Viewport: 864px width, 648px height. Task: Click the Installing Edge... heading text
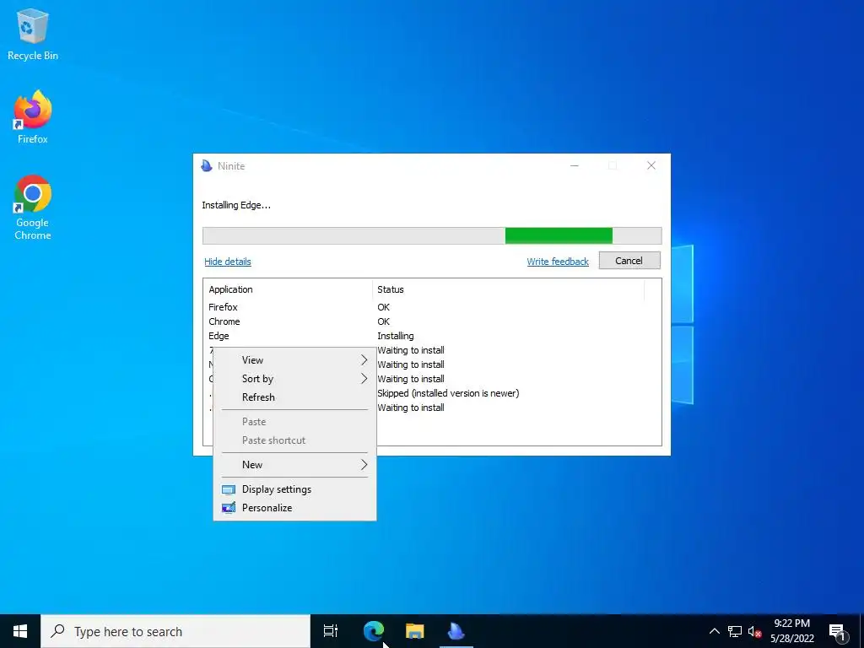pyautogui.click(x=236, y=205)
